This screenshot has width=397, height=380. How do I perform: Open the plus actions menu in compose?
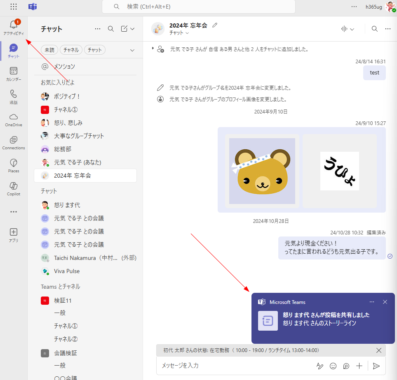tap(359, 366)
